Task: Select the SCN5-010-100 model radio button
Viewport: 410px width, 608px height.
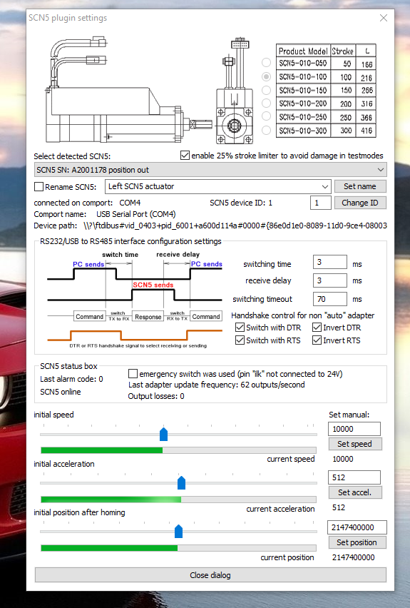Action: click(266, 76)
